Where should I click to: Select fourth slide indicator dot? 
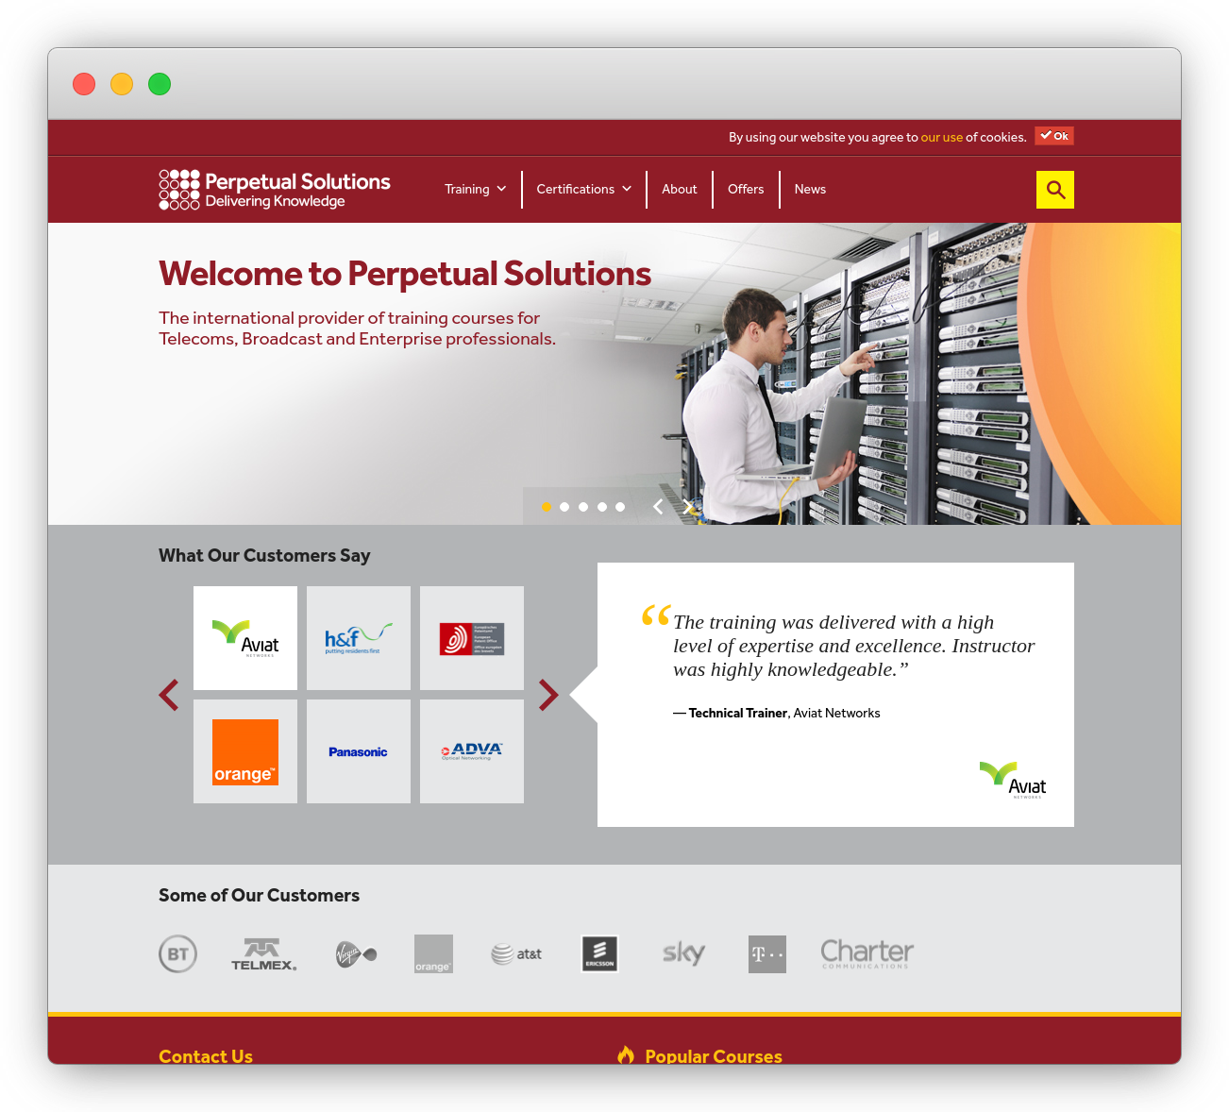tap(602, 507)
